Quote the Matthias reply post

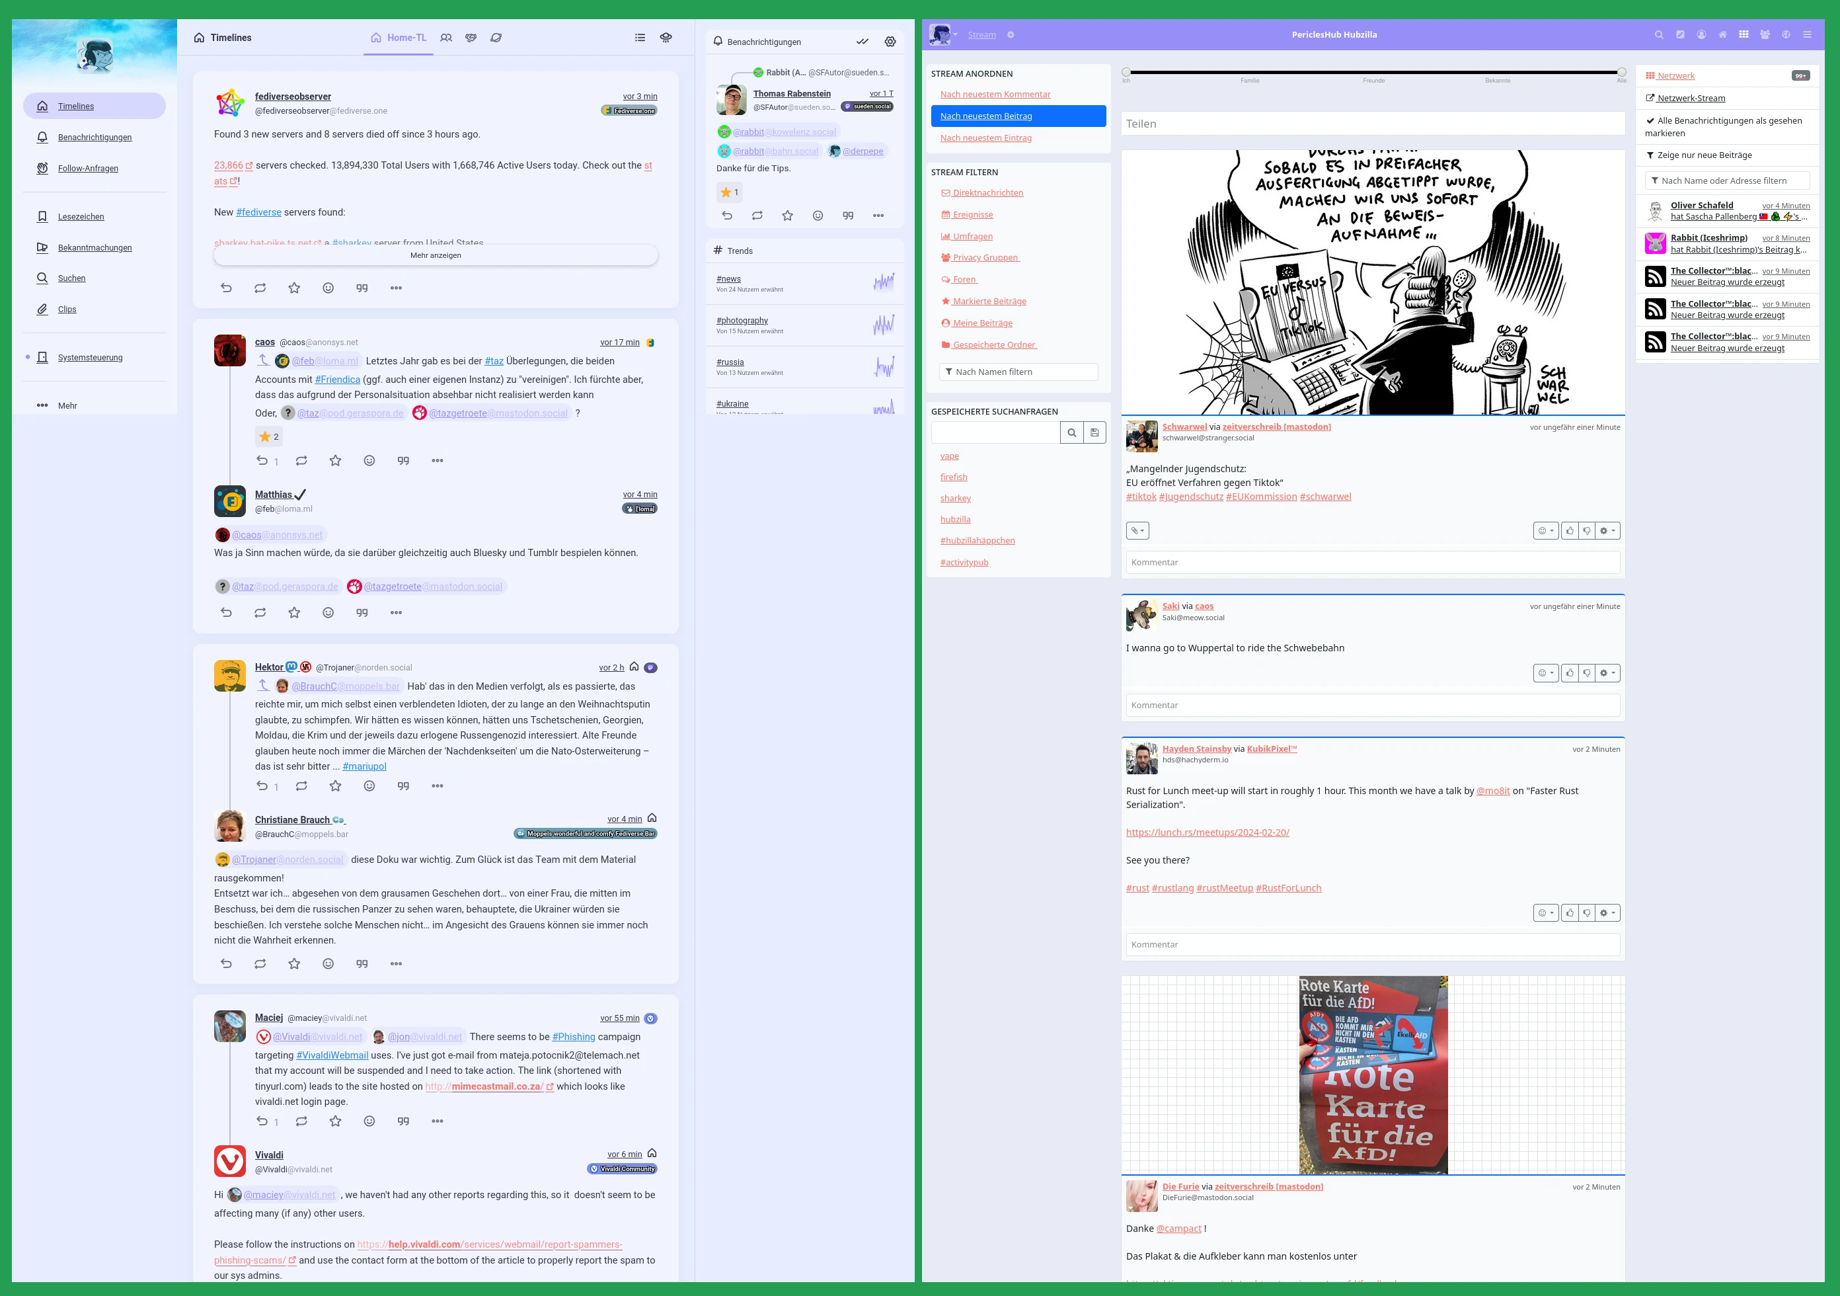point(362,613)
